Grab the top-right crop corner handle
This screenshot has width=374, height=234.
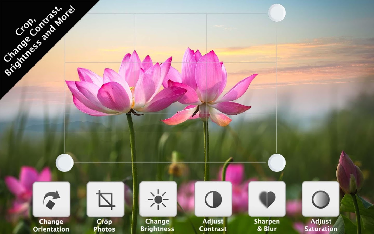(277, 12)
